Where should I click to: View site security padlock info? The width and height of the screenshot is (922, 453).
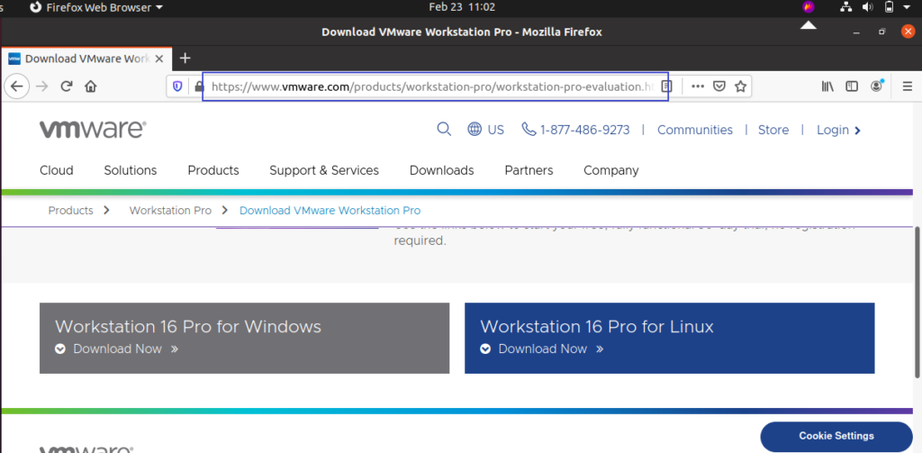(x=199, y=86)
